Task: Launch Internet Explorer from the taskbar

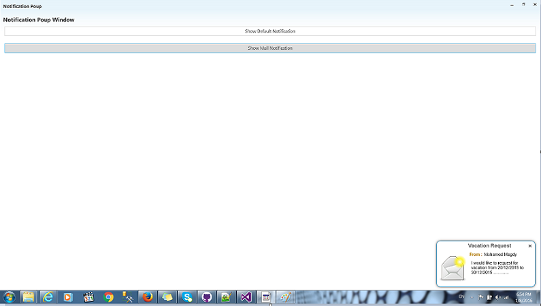Action: tap(48, 297)
